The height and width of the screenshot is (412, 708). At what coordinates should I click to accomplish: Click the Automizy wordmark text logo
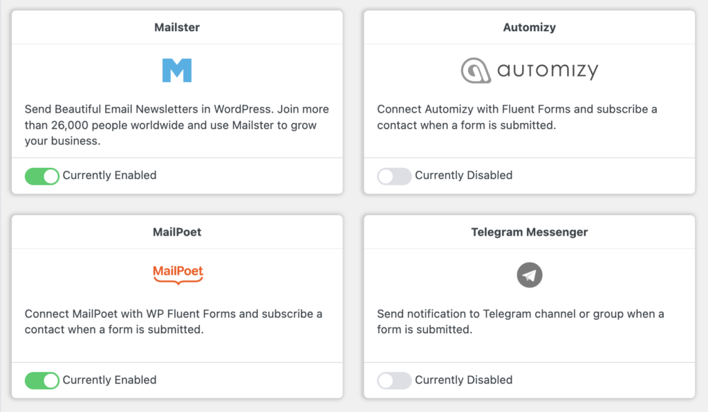(548, 71)
